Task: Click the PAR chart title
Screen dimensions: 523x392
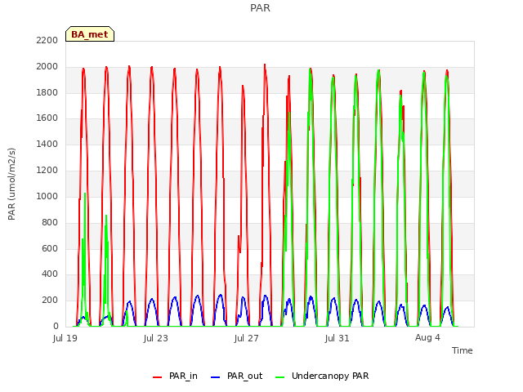Action: pos(260,8)
